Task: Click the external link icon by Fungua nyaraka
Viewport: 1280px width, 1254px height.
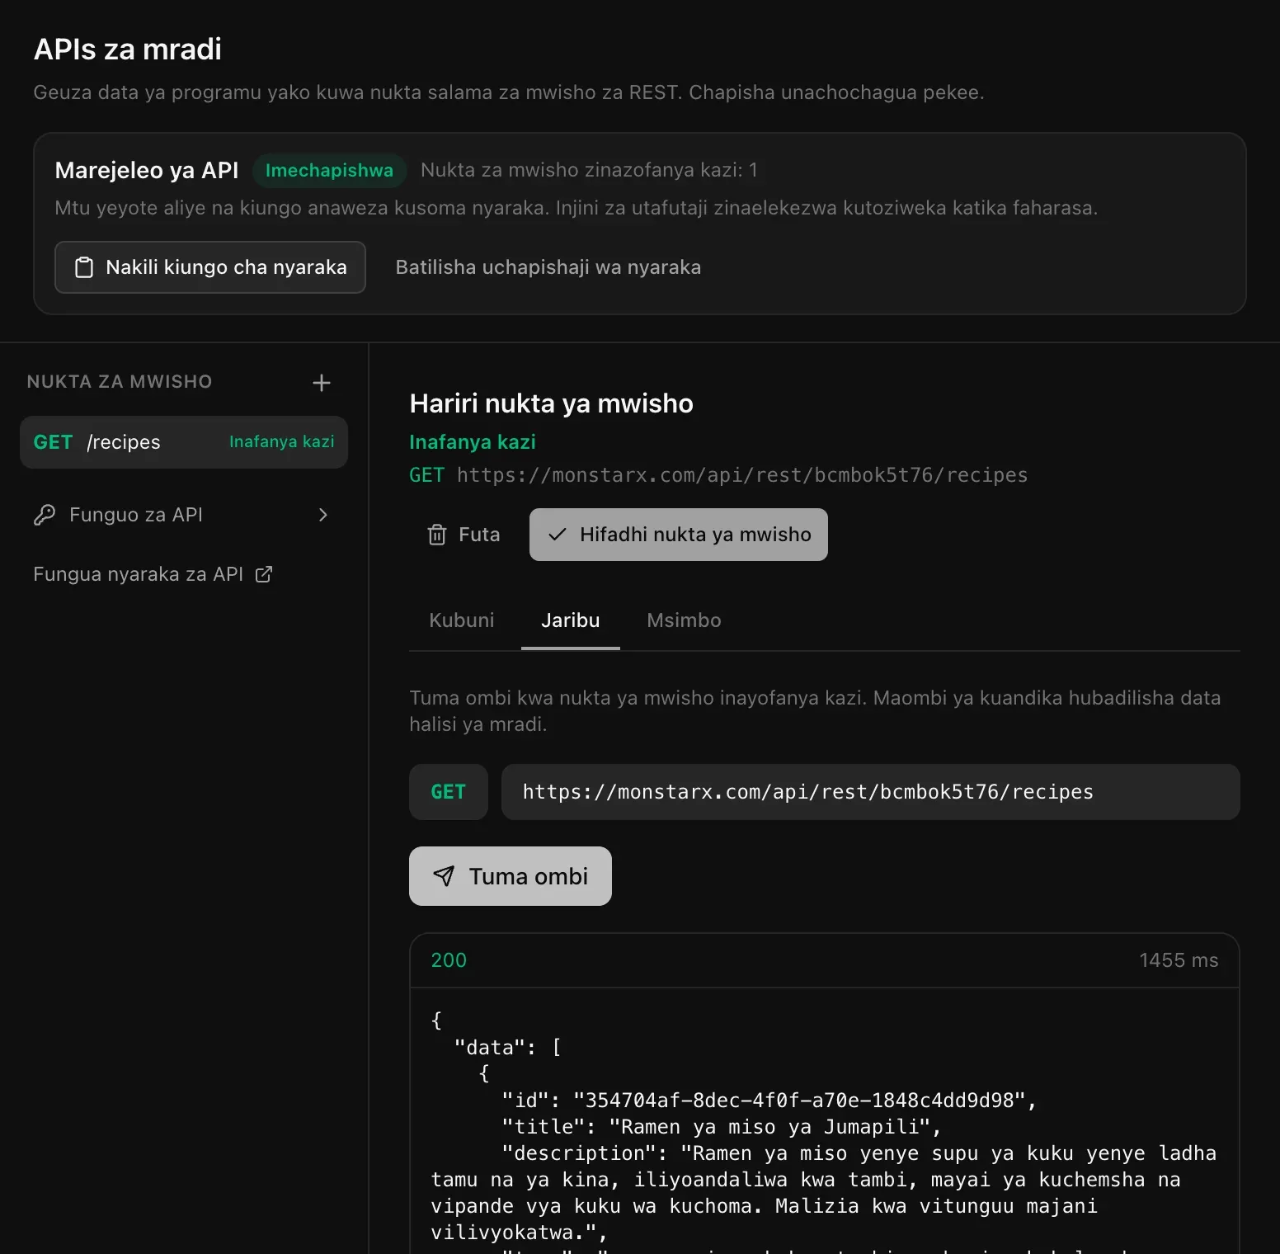Action: point(264,574)
